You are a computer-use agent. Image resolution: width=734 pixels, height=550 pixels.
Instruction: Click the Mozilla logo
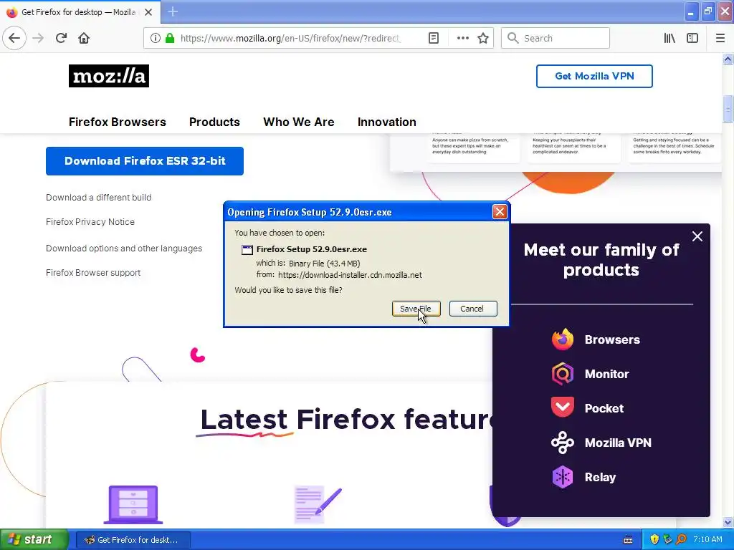pos(109,76)
